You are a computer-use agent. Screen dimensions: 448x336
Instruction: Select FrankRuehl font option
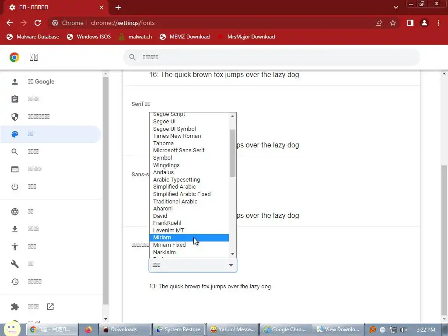[x=189, y=223]
